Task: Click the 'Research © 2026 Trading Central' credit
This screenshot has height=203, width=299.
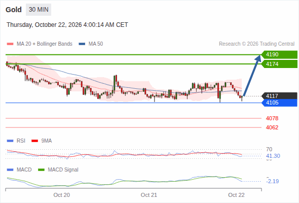Action: point(256,44)
